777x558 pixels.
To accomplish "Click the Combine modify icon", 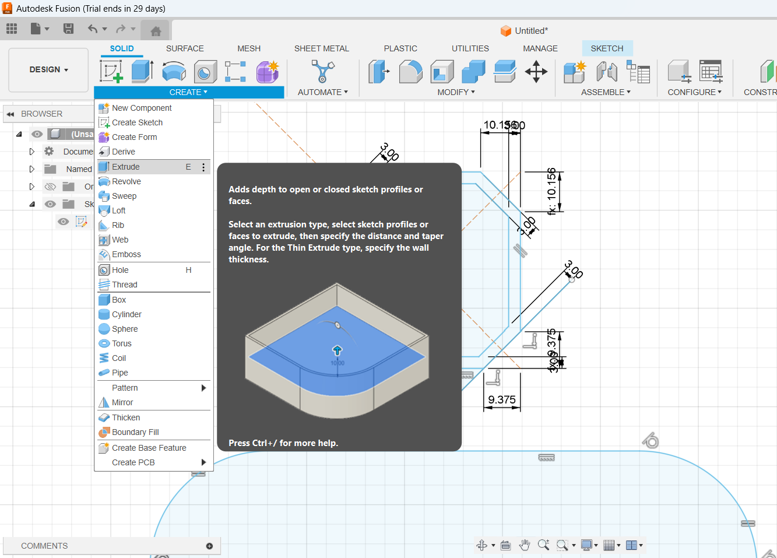I will click(473, 72).
